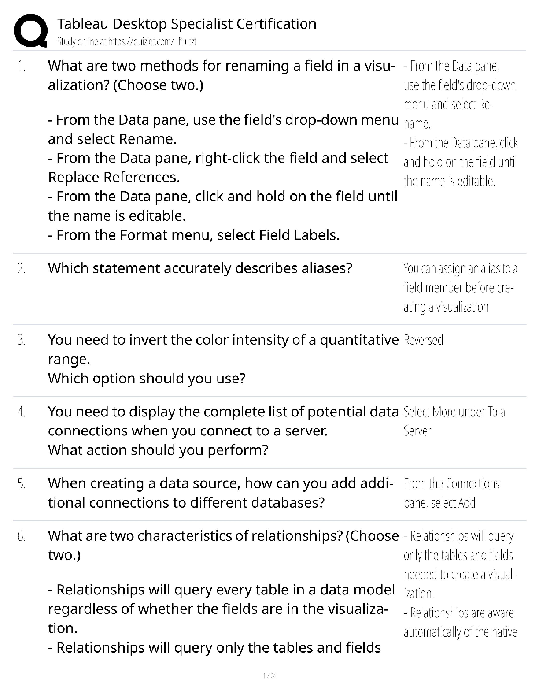The height and width of the screenshot is (698, 539).
Task: Click the 'Format menu, select Field Labels' option
Action: [194, 235]
